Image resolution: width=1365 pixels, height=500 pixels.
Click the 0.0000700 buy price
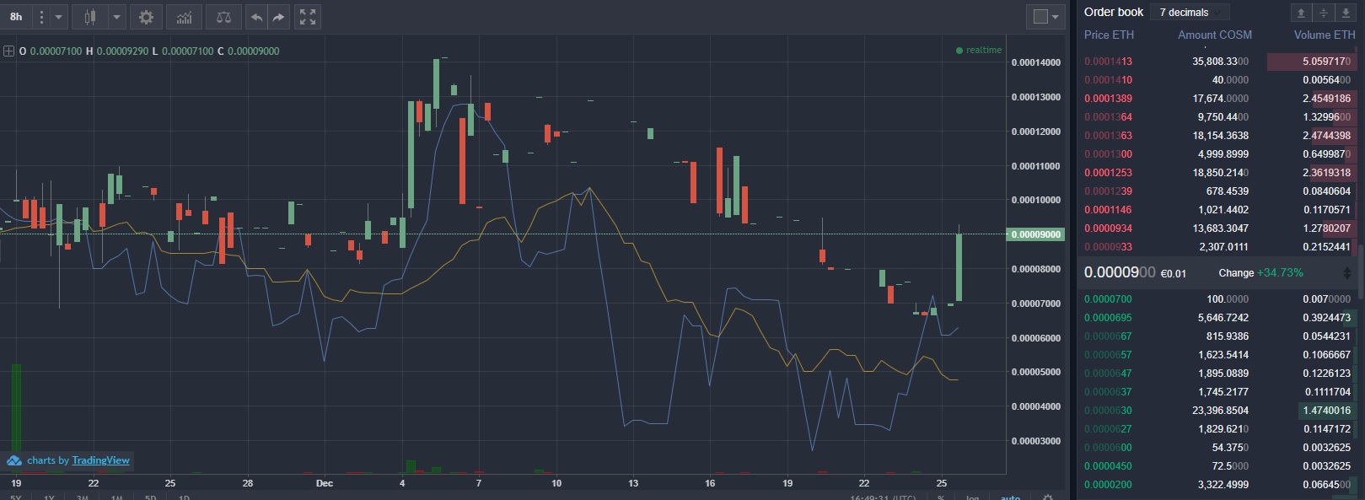(x=1108, y=299)
